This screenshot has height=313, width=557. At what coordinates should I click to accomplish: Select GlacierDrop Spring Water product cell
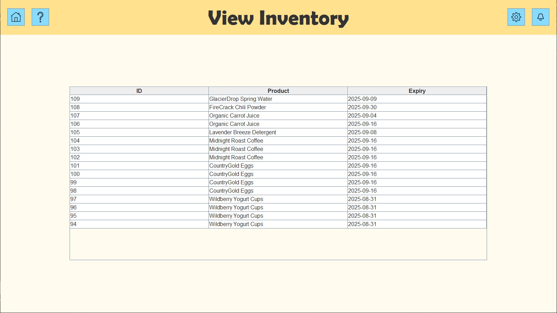[278, 99]
